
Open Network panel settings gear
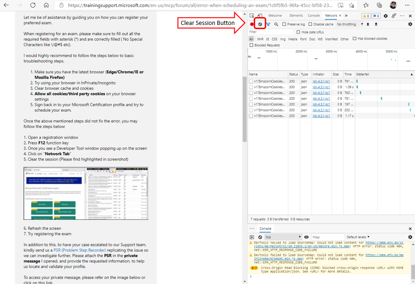[x=410, y=24]
